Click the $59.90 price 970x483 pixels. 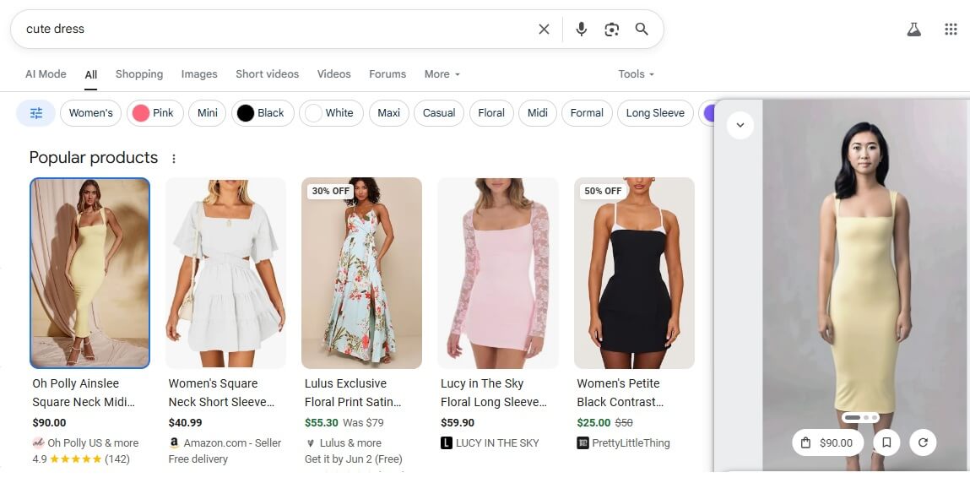(x=458, y=423)
